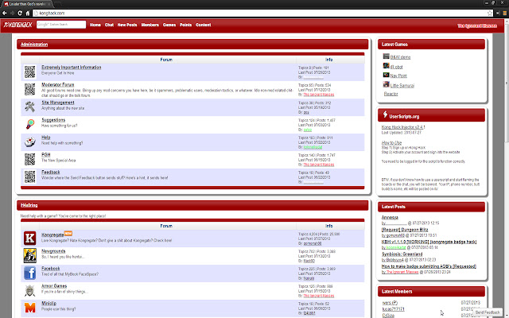The width and height of the screenshot is (509, 318).
Task: Open the Reactor game link
Action: 390,94
